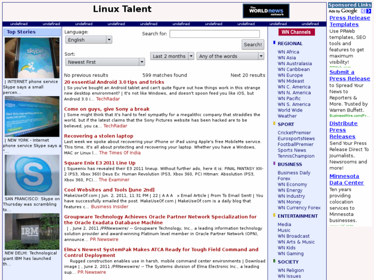Open FootballPremier channel
Screen dimensions: 374x280
tap(295, 144)
